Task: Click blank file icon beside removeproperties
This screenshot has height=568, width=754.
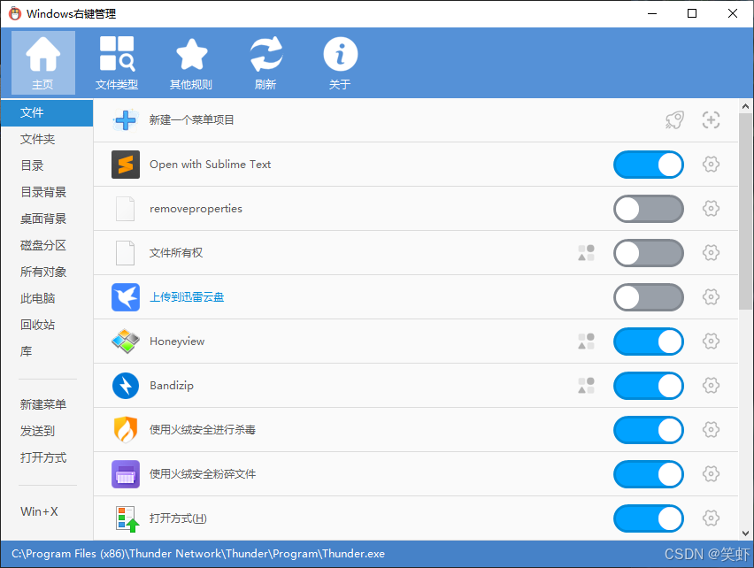Action: (x=125, y=209)
